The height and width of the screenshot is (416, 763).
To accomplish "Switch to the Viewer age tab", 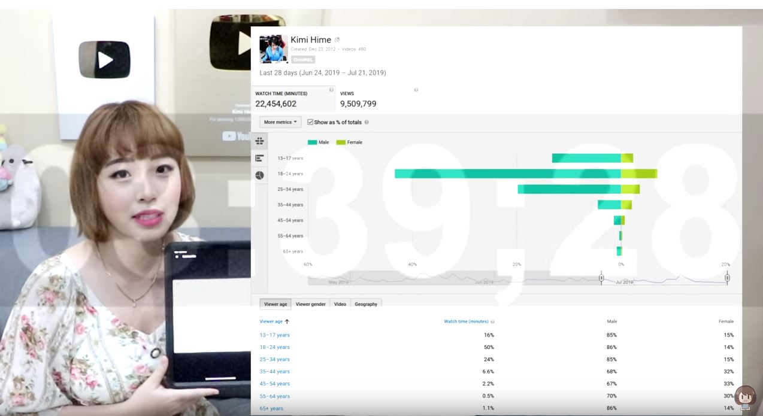I will coord(275,304).
